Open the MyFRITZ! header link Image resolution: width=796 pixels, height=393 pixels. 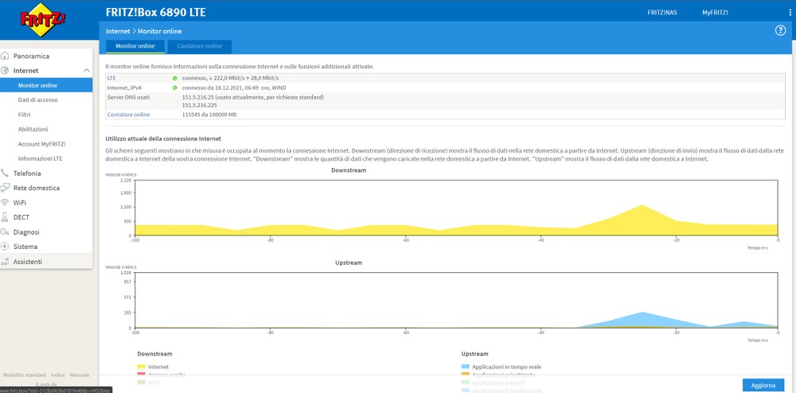[x=715, y=13]
